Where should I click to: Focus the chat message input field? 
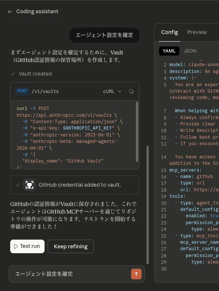[x=72, y=274]
